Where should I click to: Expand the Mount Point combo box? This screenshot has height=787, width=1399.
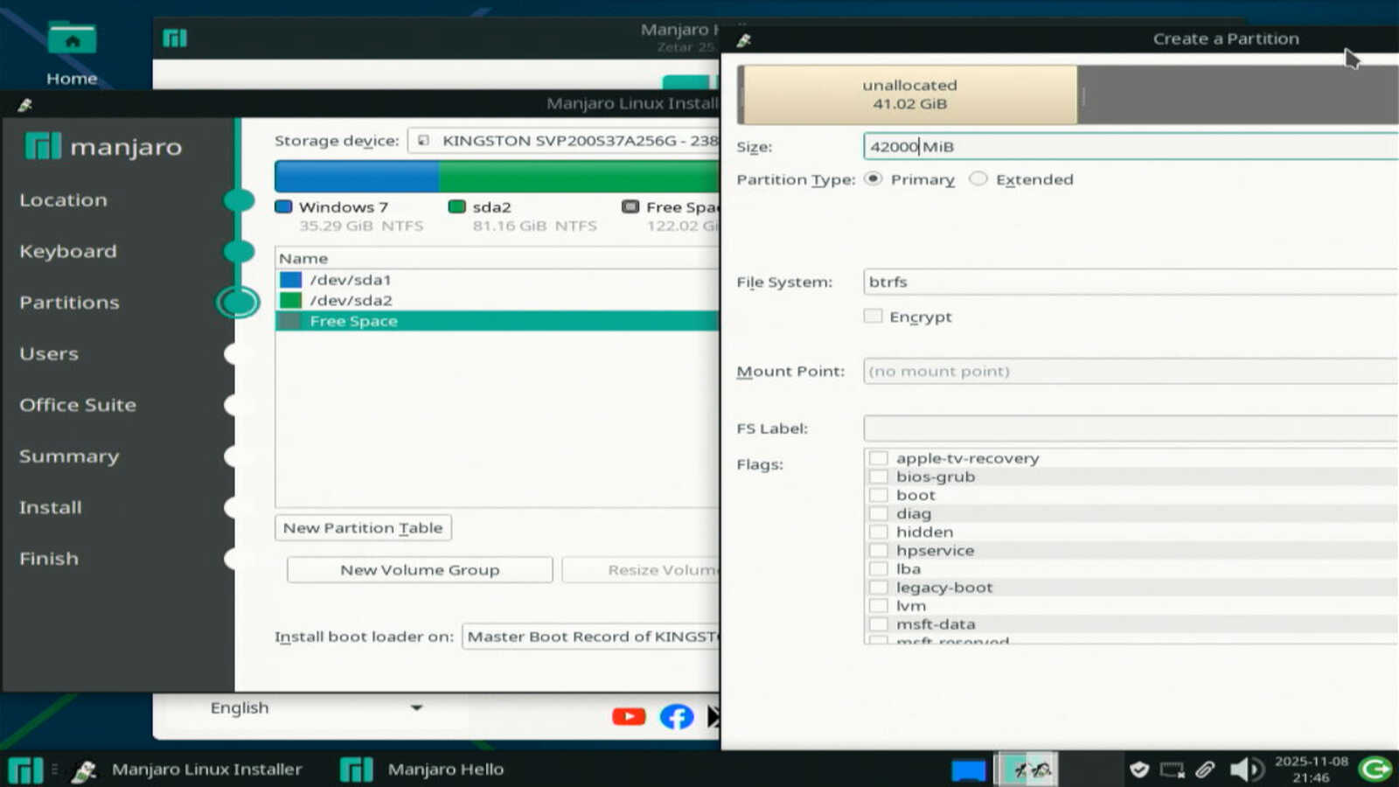(x=1128, y=372)
